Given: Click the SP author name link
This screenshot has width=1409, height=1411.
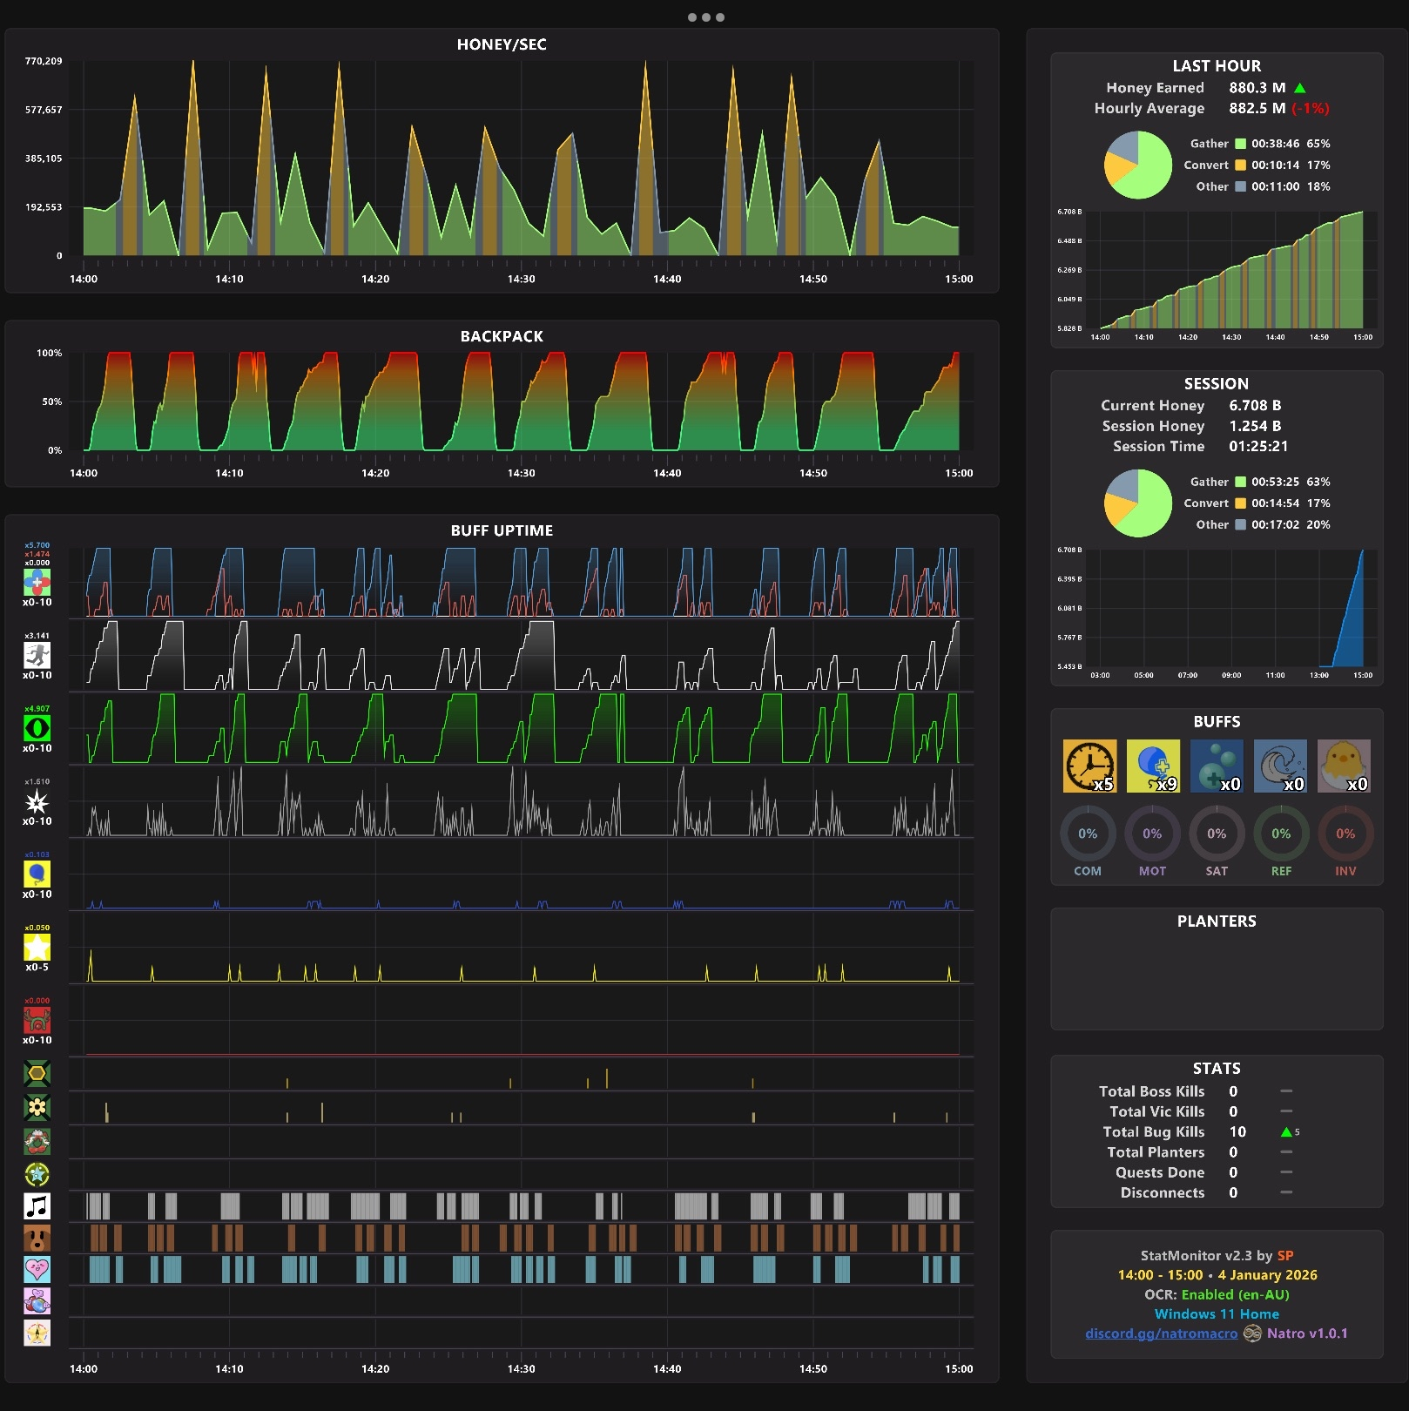Looking at the screenshot, I should (x=1284, y=1255).
